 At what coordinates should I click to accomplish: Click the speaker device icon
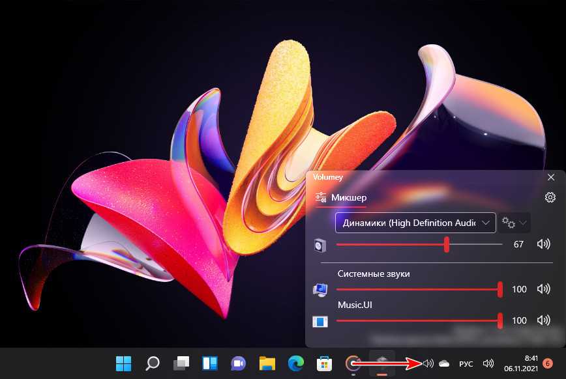click(320, 246)
